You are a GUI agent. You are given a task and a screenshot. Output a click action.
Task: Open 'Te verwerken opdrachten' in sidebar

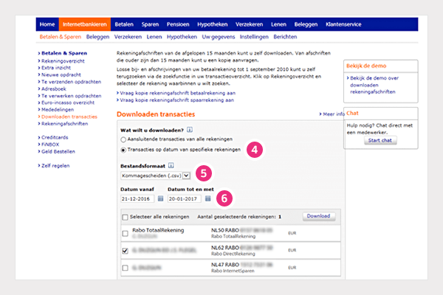click(x=70, y=96)
